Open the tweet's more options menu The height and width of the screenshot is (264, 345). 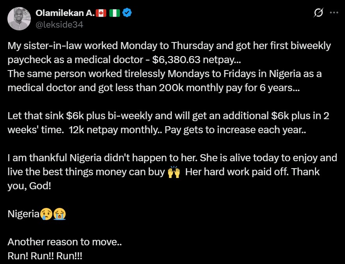[x=334, y=13]
